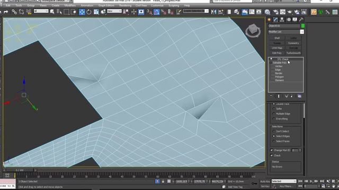Toggle the Window/Crossing selection icon
This screenshot has width=339, height=190.
pos(74,12)
